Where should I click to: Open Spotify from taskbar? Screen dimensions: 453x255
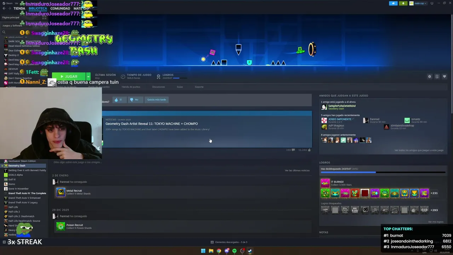coord(234,251)
